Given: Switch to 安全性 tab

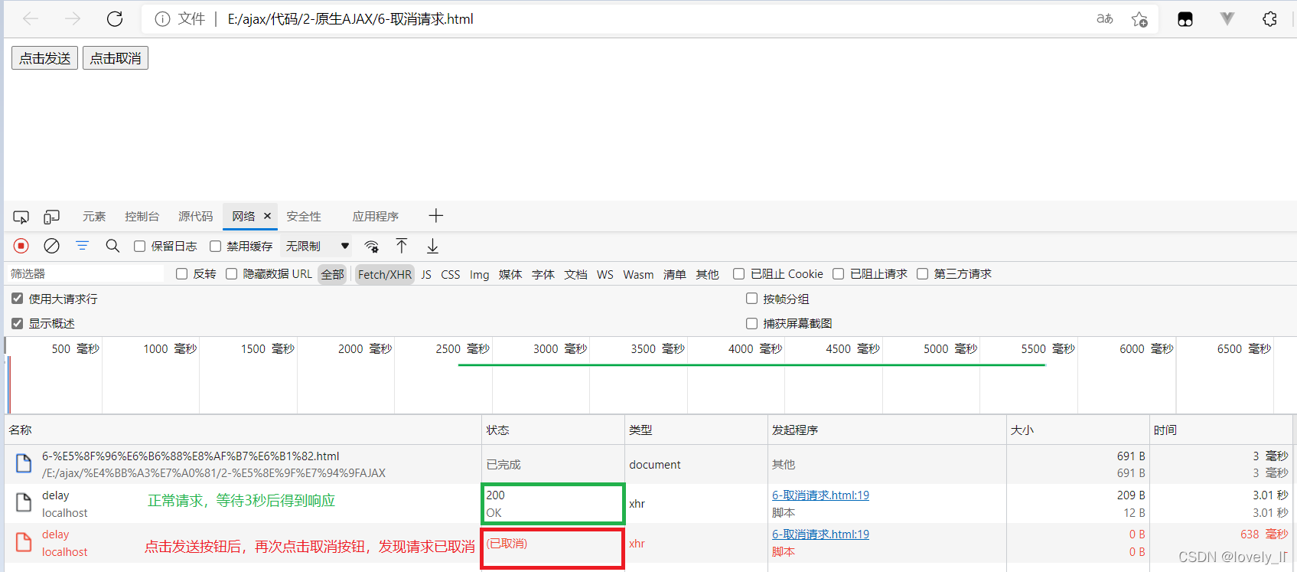Looking at the screenshot, I should pos(304,217).
